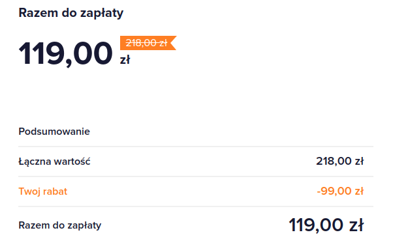Click the divider line below "Podsumowanie"
Viewport: 393px width, 239px height.
point(196,147)
